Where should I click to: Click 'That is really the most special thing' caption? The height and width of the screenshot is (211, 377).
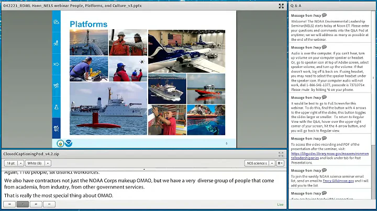pyautogui.click(x=59, y=195)
